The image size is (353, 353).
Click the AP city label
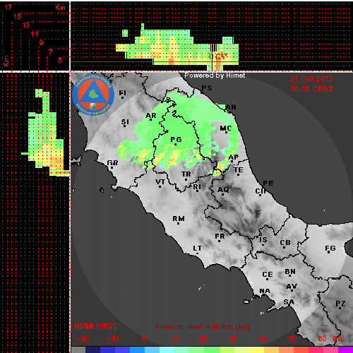coord(234,157)
